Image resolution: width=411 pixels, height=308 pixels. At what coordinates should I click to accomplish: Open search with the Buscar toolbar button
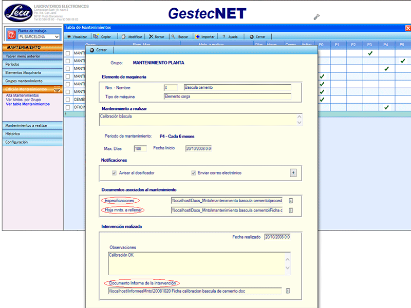tap(180, 36)
